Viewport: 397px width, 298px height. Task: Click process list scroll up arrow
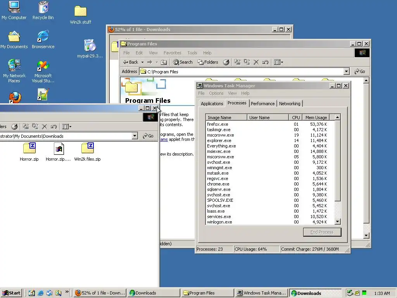coord(338,117)
